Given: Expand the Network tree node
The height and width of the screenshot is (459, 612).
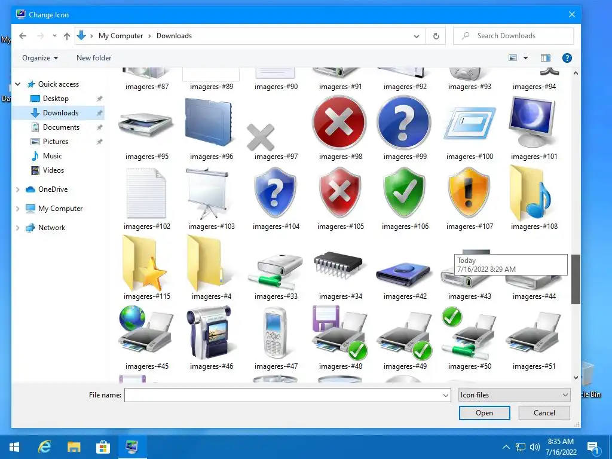Looking at the screenshot, I should click(x=17, y=228).
